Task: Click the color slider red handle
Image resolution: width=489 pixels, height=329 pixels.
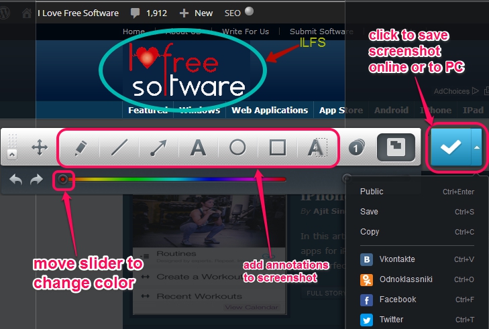Action: (63, 179)
